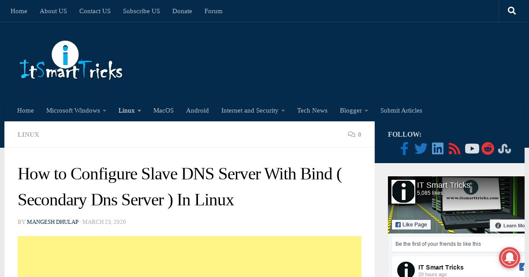Click the red notification bell icon
Screen dimensions: 529x277
[x=510, y=257]
